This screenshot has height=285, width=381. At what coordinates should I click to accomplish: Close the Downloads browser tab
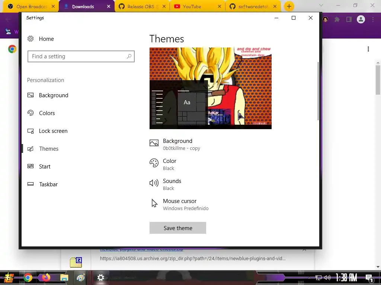click(109, 7)
